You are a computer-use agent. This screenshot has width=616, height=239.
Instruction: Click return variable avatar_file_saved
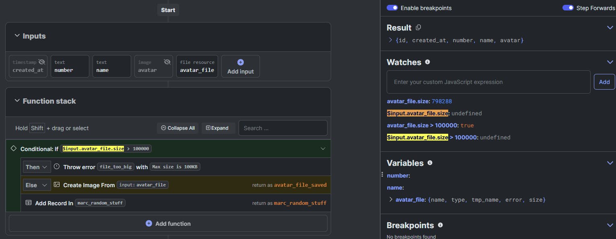(x=300, y=185)
